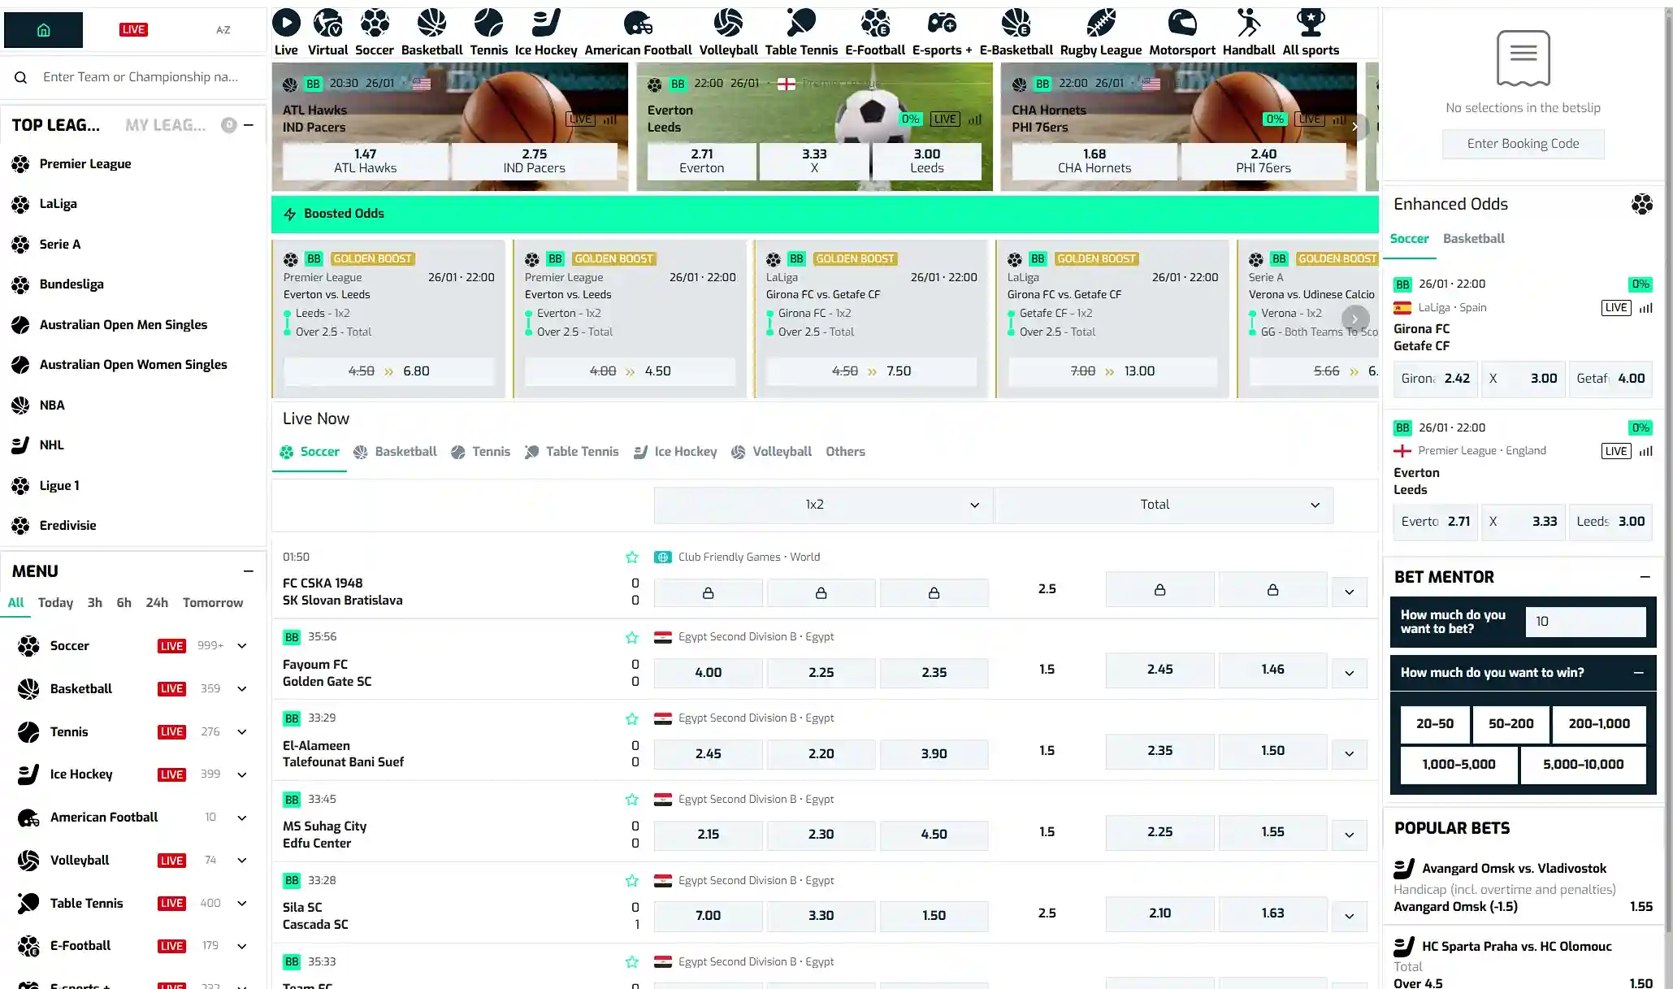Select the Motorsport sport icon
The image size is (1673, 989).
1182,28
